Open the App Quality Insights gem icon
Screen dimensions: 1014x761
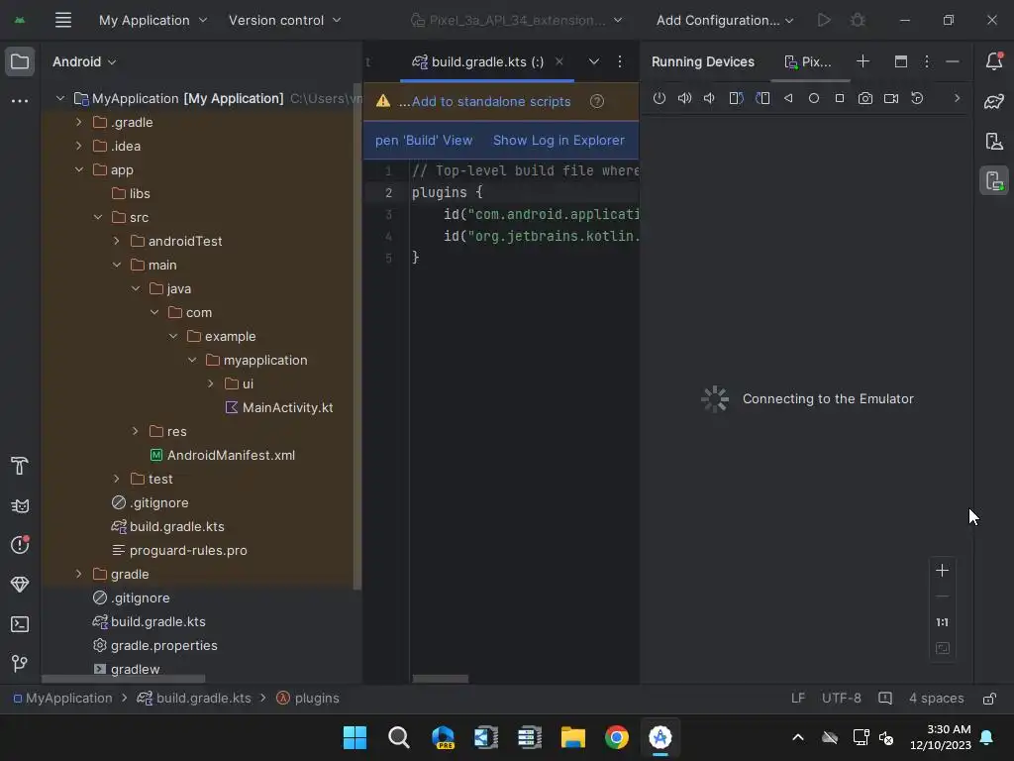tap(20, 585)
